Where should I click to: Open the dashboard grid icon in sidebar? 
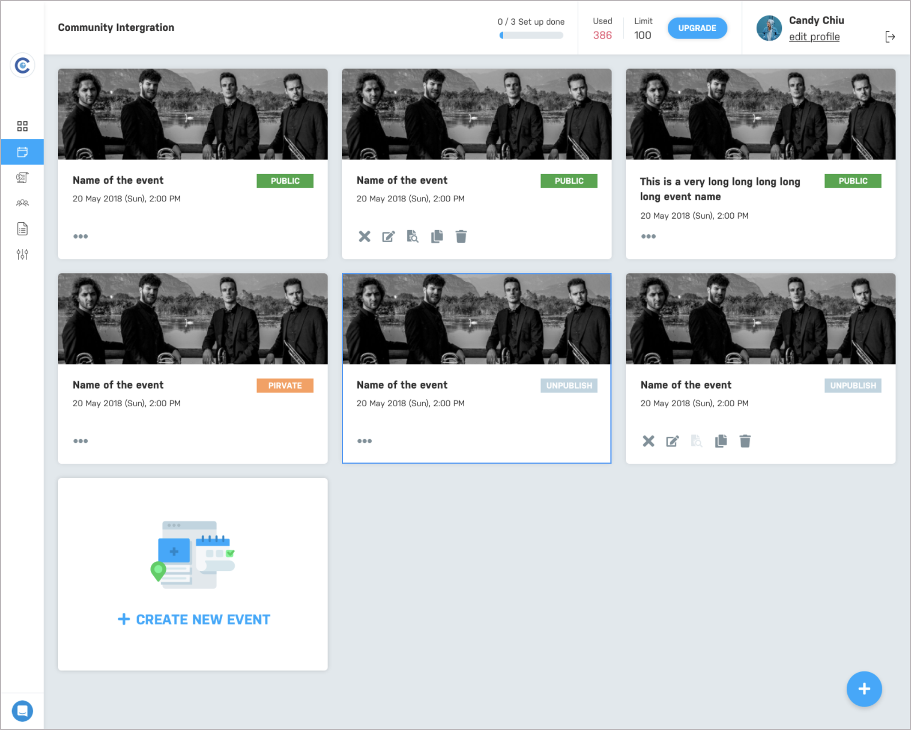[22, 126]
